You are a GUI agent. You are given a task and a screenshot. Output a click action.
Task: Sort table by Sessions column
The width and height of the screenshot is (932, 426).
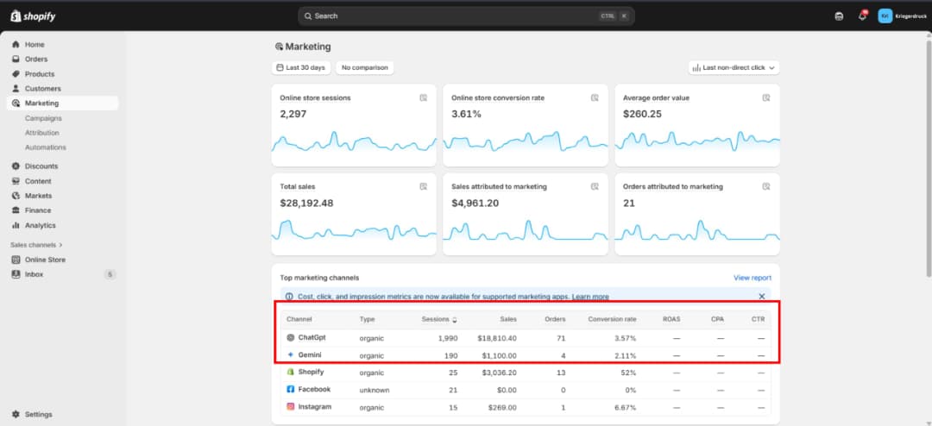point(439,319)
